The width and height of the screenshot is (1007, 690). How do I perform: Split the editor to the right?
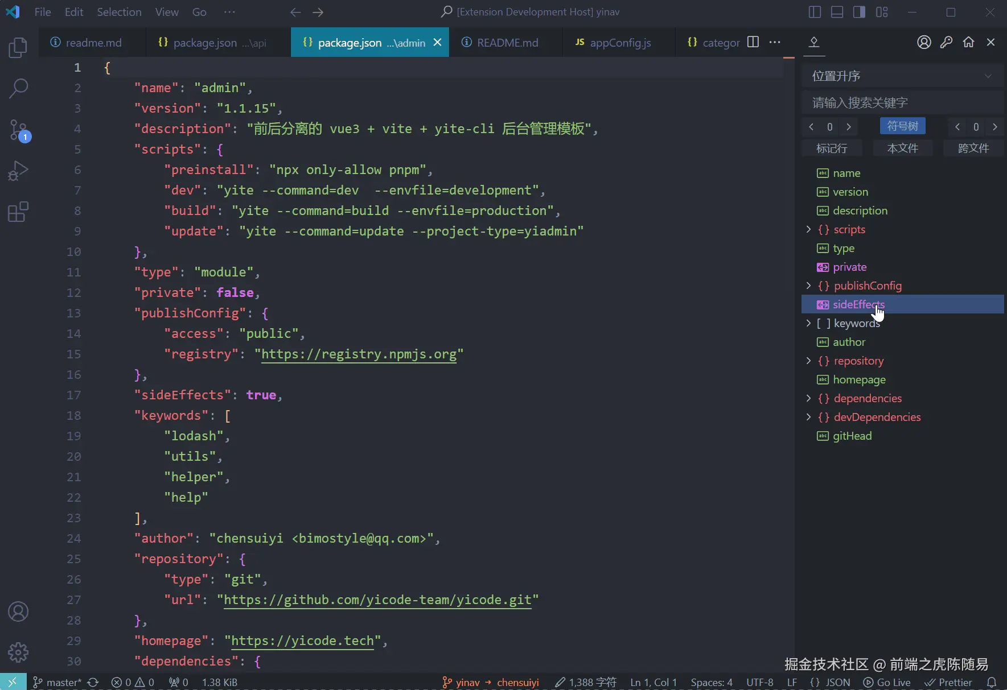[753, 42]
